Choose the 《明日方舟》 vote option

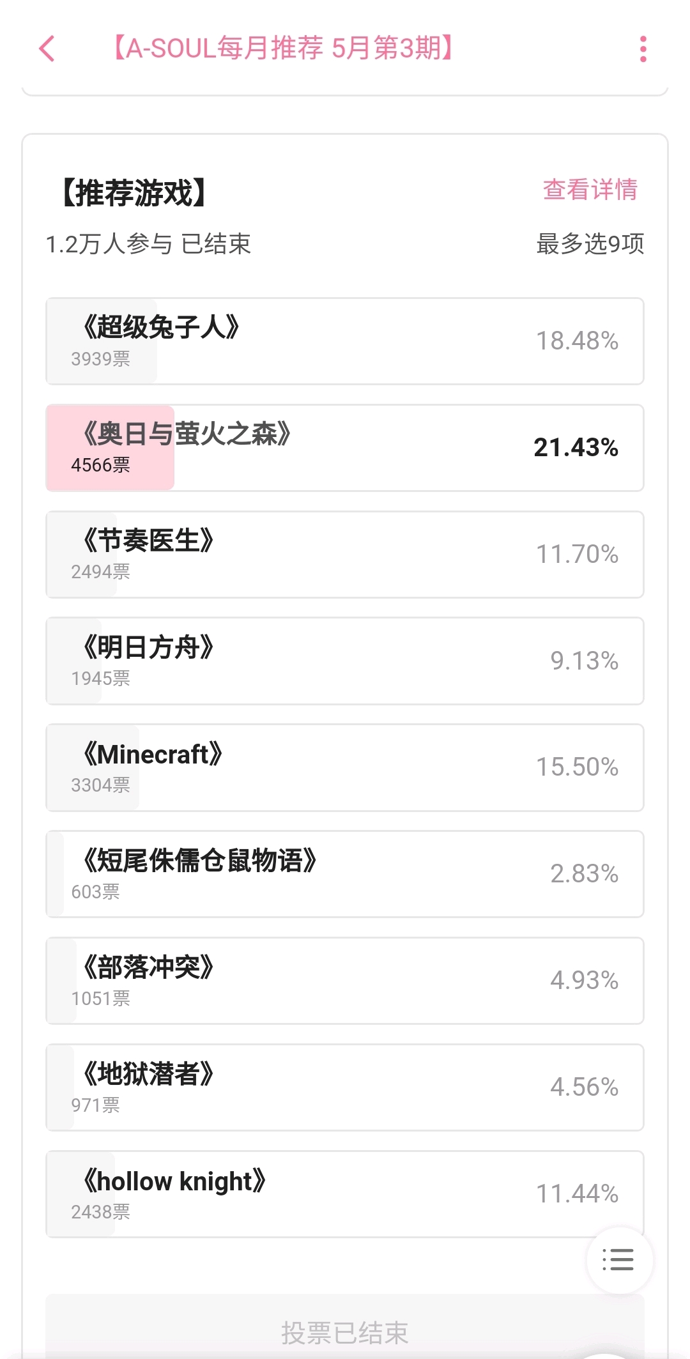pos(345,661)
